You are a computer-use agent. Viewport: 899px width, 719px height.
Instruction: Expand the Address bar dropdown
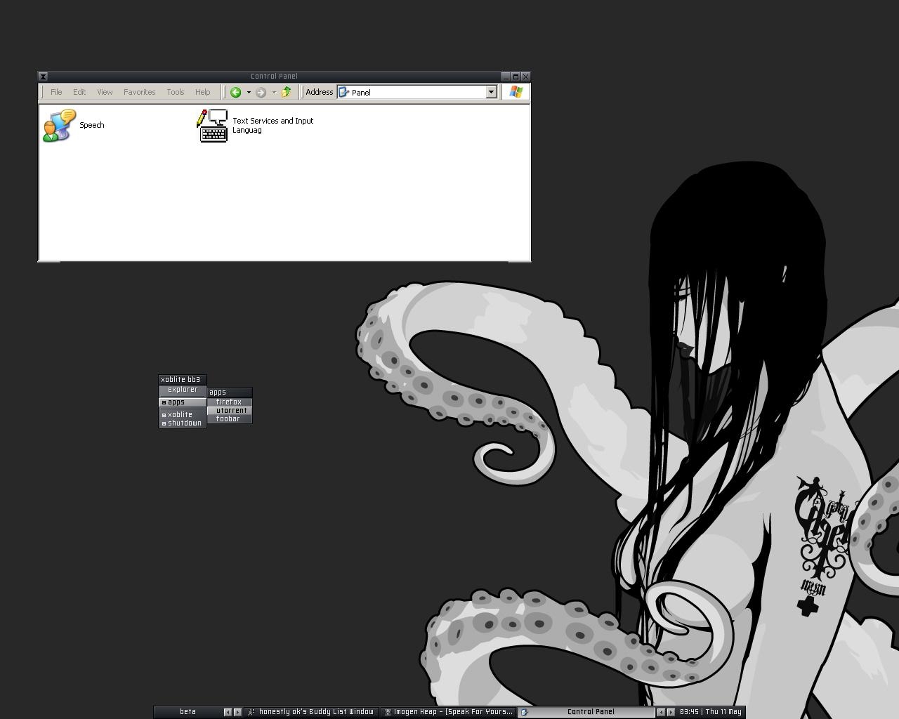[x=492, y=92]
